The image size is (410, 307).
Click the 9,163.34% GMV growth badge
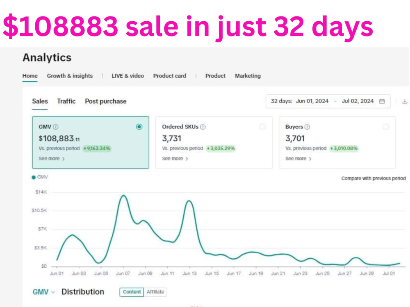pyautogui.click(x=97, y=149)
